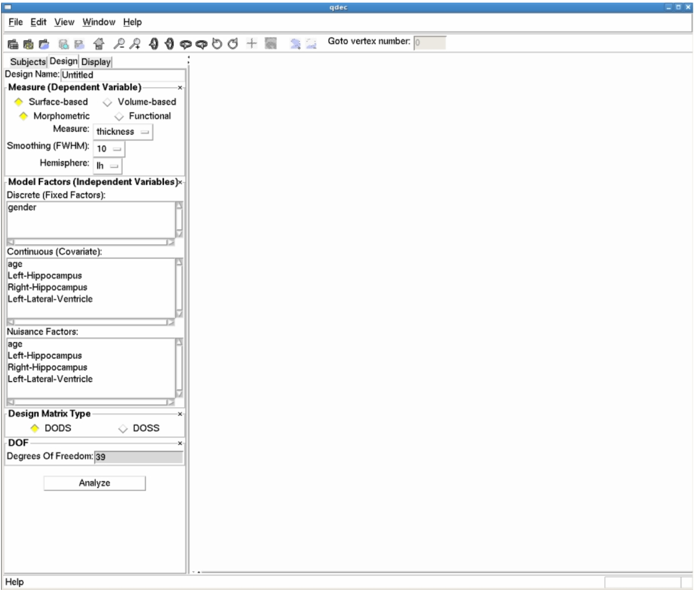Viewport: 696px width, 594px height.
Task: Click the plus crosshair toolbar icon
Action: point(252,43)
